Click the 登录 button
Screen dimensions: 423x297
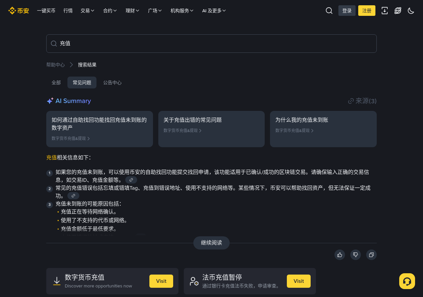[x=347, y=11]
